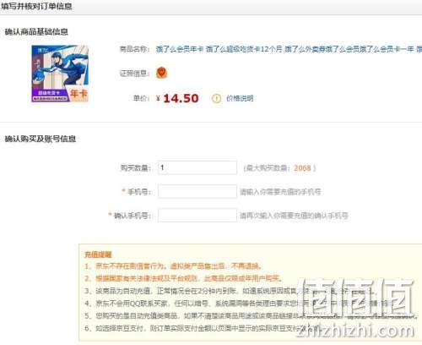
Task: Click the first orange reminder line about 京东
Action: click(x=174, y=266)
